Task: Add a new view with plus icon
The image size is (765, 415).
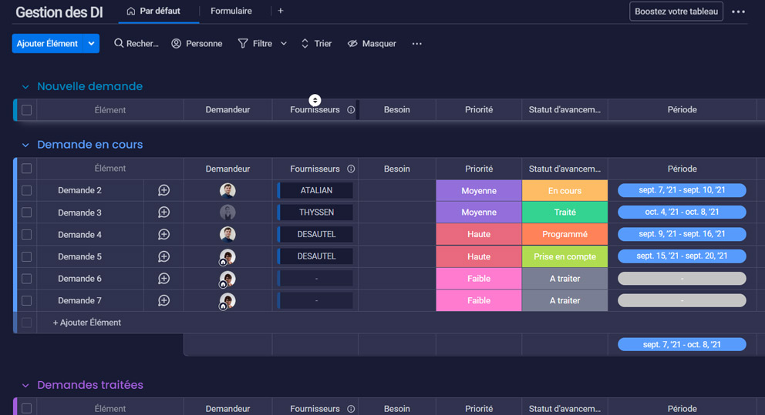Action: 281,11
